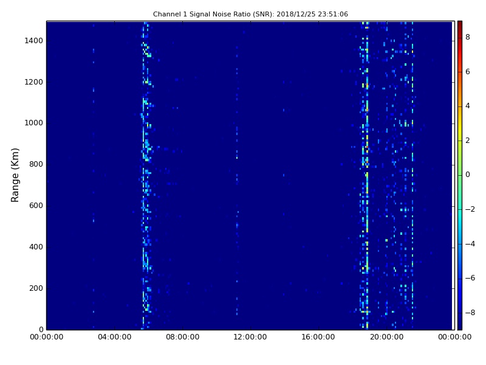
Task: Click the red top of the colorbar
Action: click(460, 26)
